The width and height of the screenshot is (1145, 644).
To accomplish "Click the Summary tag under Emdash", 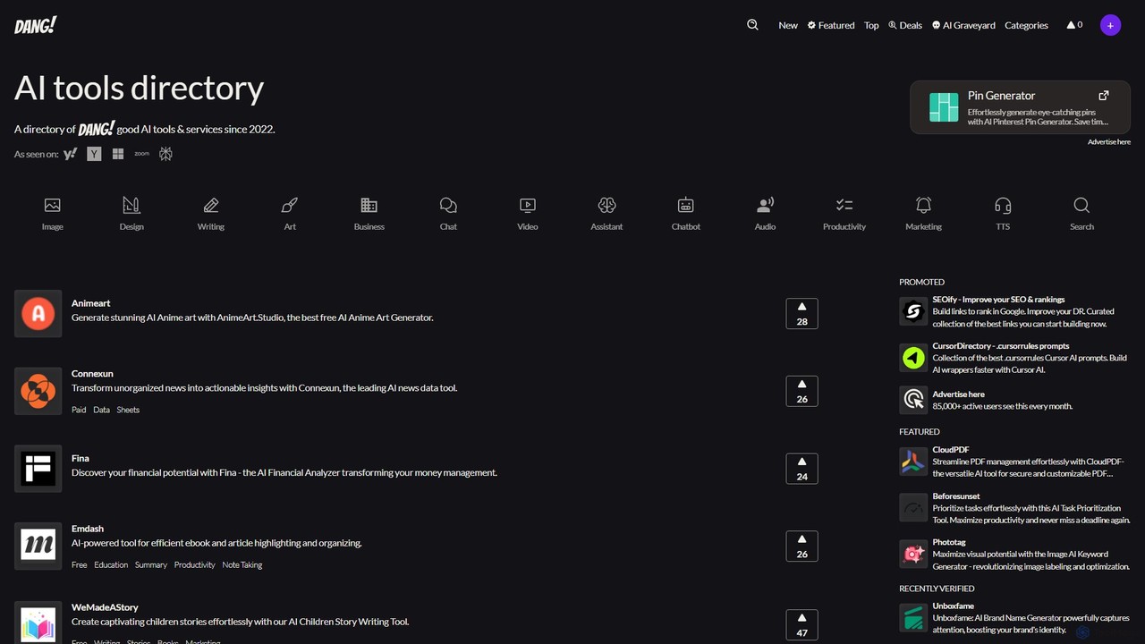I will click(x=151, y=565).
